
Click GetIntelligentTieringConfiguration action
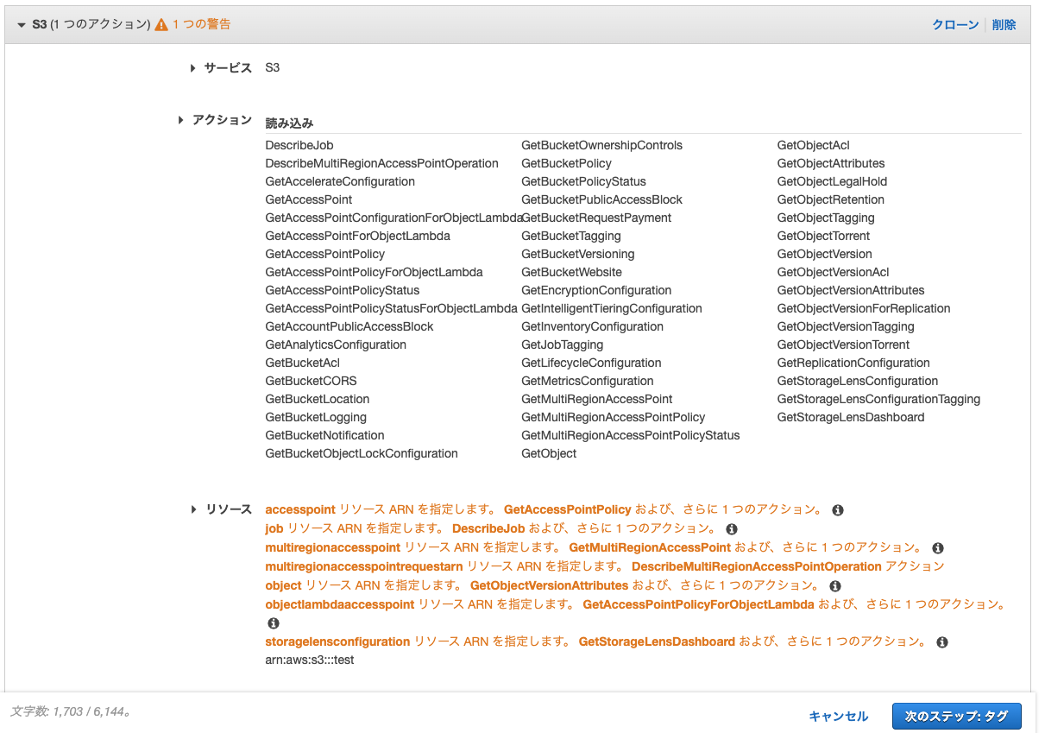(612, 308)
